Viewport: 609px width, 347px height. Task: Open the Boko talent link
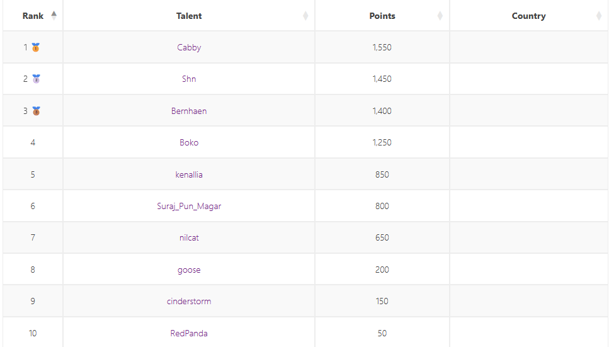189,142
